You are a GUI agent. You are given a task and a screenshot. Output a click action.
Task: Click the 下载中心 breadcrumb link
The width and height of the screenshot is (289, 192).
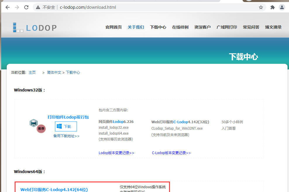pyautogui.click(x=73, y=73)
